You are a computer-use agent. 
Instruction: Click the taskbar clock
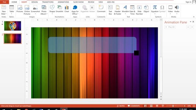tap(183, 109)
